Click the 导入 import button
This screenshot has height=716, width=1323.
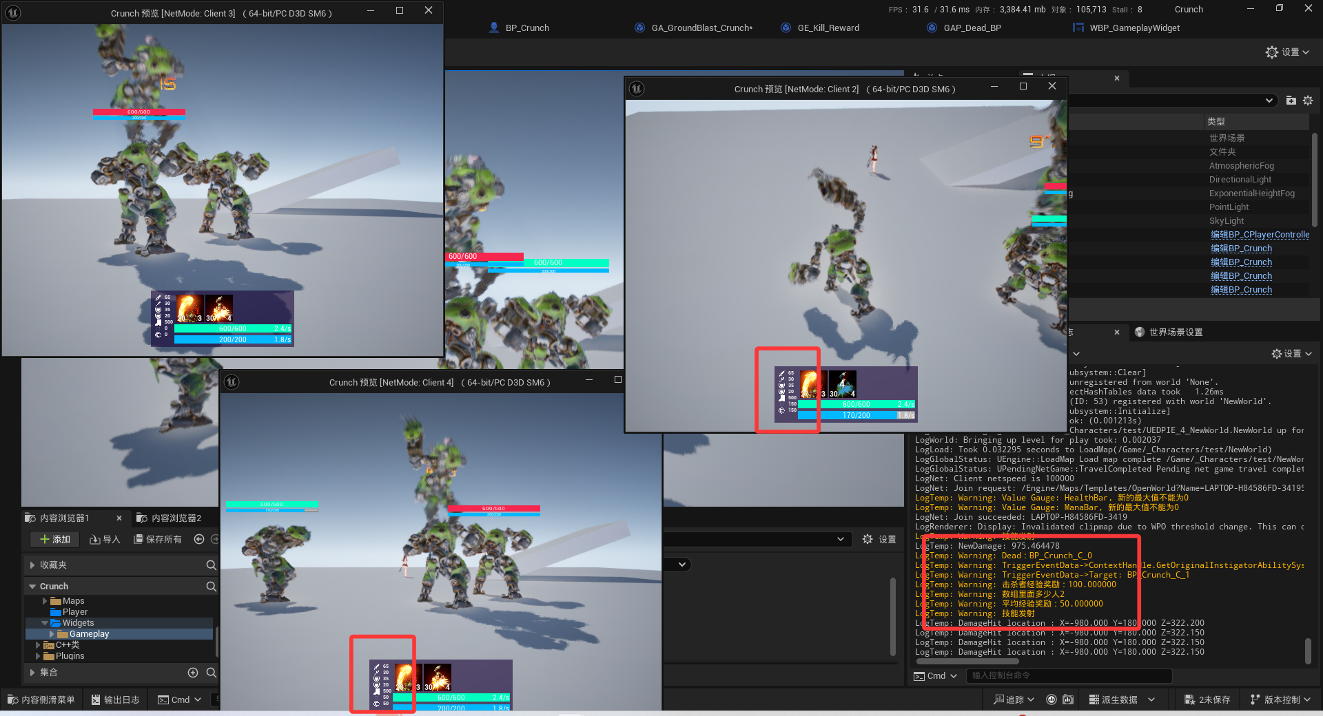(105, 539)
